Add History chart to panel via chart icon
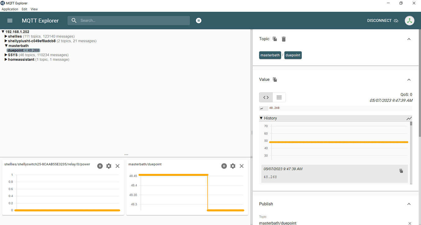Viewport: 421px width, 225px height. [409, 118]
